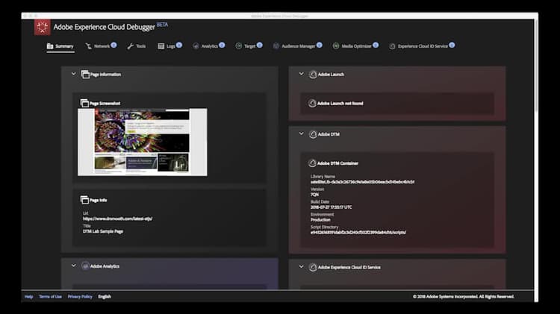Collapse the Adobe DTM section
Screen dimensions: 560x314
coord(302,134)
